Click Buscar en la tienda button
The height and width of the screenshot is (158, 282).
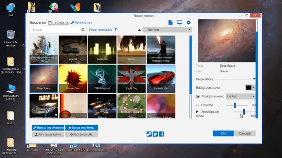tap(82, 128)
